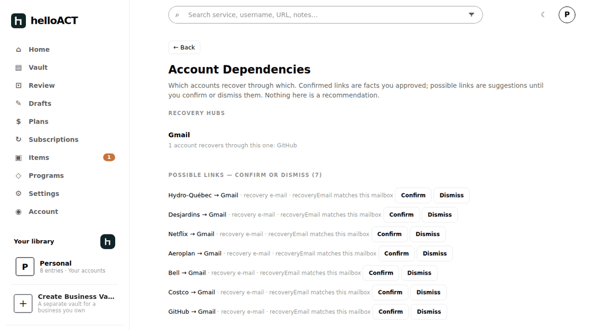Dismiss Costco to Gmail link
Viewport: 592px width, 330px height.
coord(429,293)
